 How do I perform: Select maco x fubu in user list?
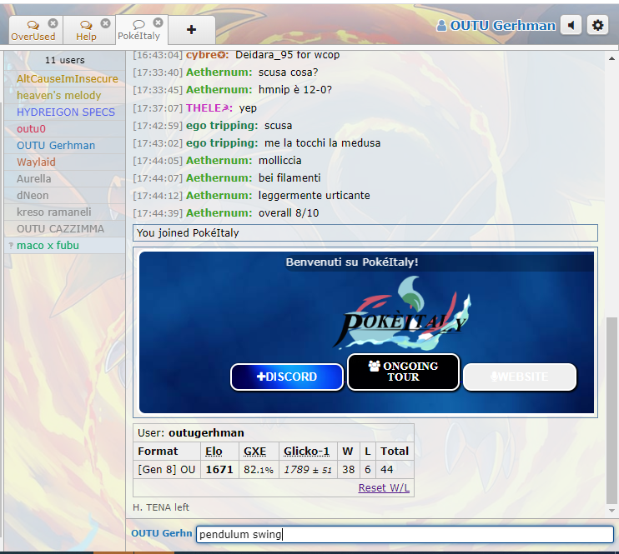click(x=48, y=245)
